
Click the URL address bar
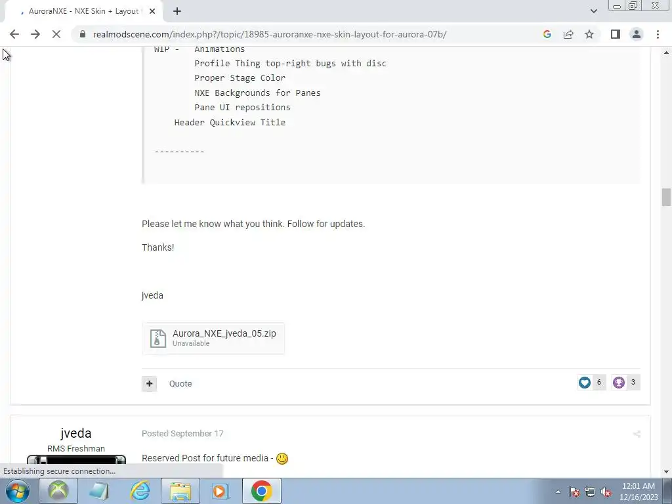point(270,34)
